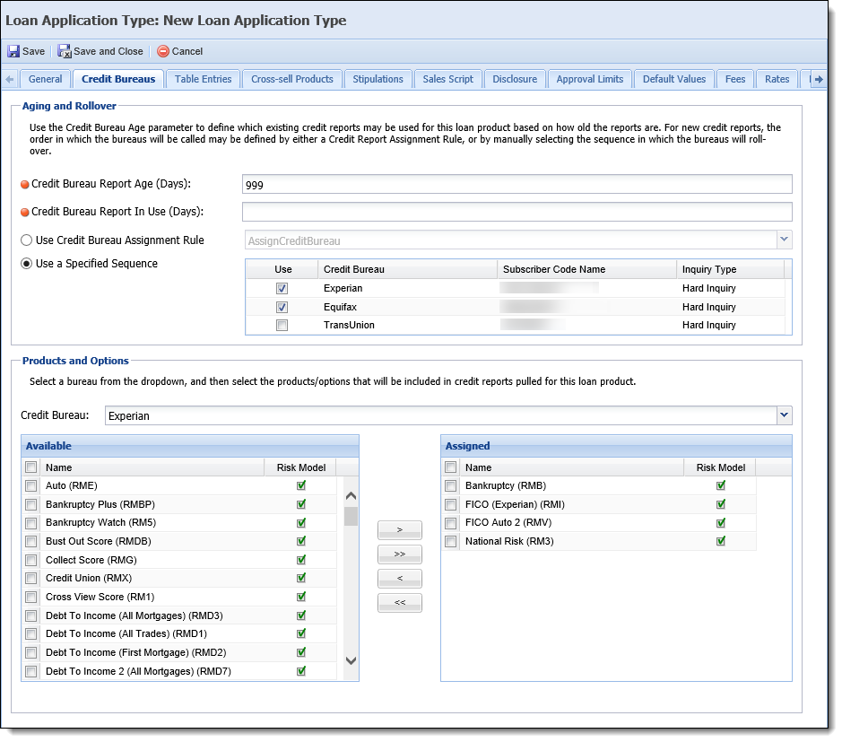Click Risk Model checkmark for FICO (Experian) (RMI)

pyautogui.click(x=721, y=504)
